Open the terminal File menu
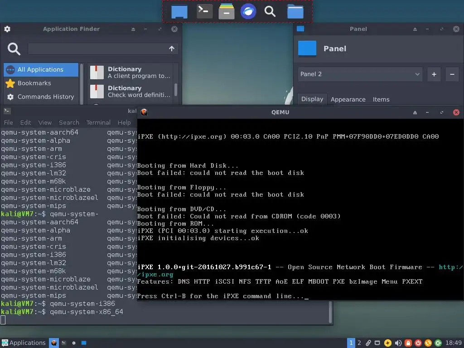 [x=8, y=122]
